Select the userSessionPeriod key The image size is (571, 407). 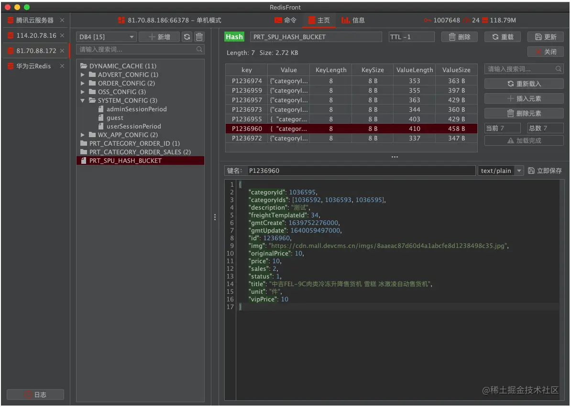point(133,126)
